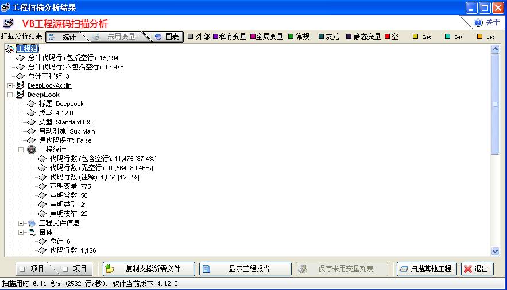This screenshot has width=507, height=290.
Task: Click the 统计 tab icon
Action: tap(52, 37)
